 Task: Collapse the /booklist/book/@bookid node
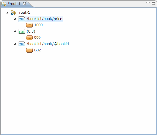click(x=15, y=44)
